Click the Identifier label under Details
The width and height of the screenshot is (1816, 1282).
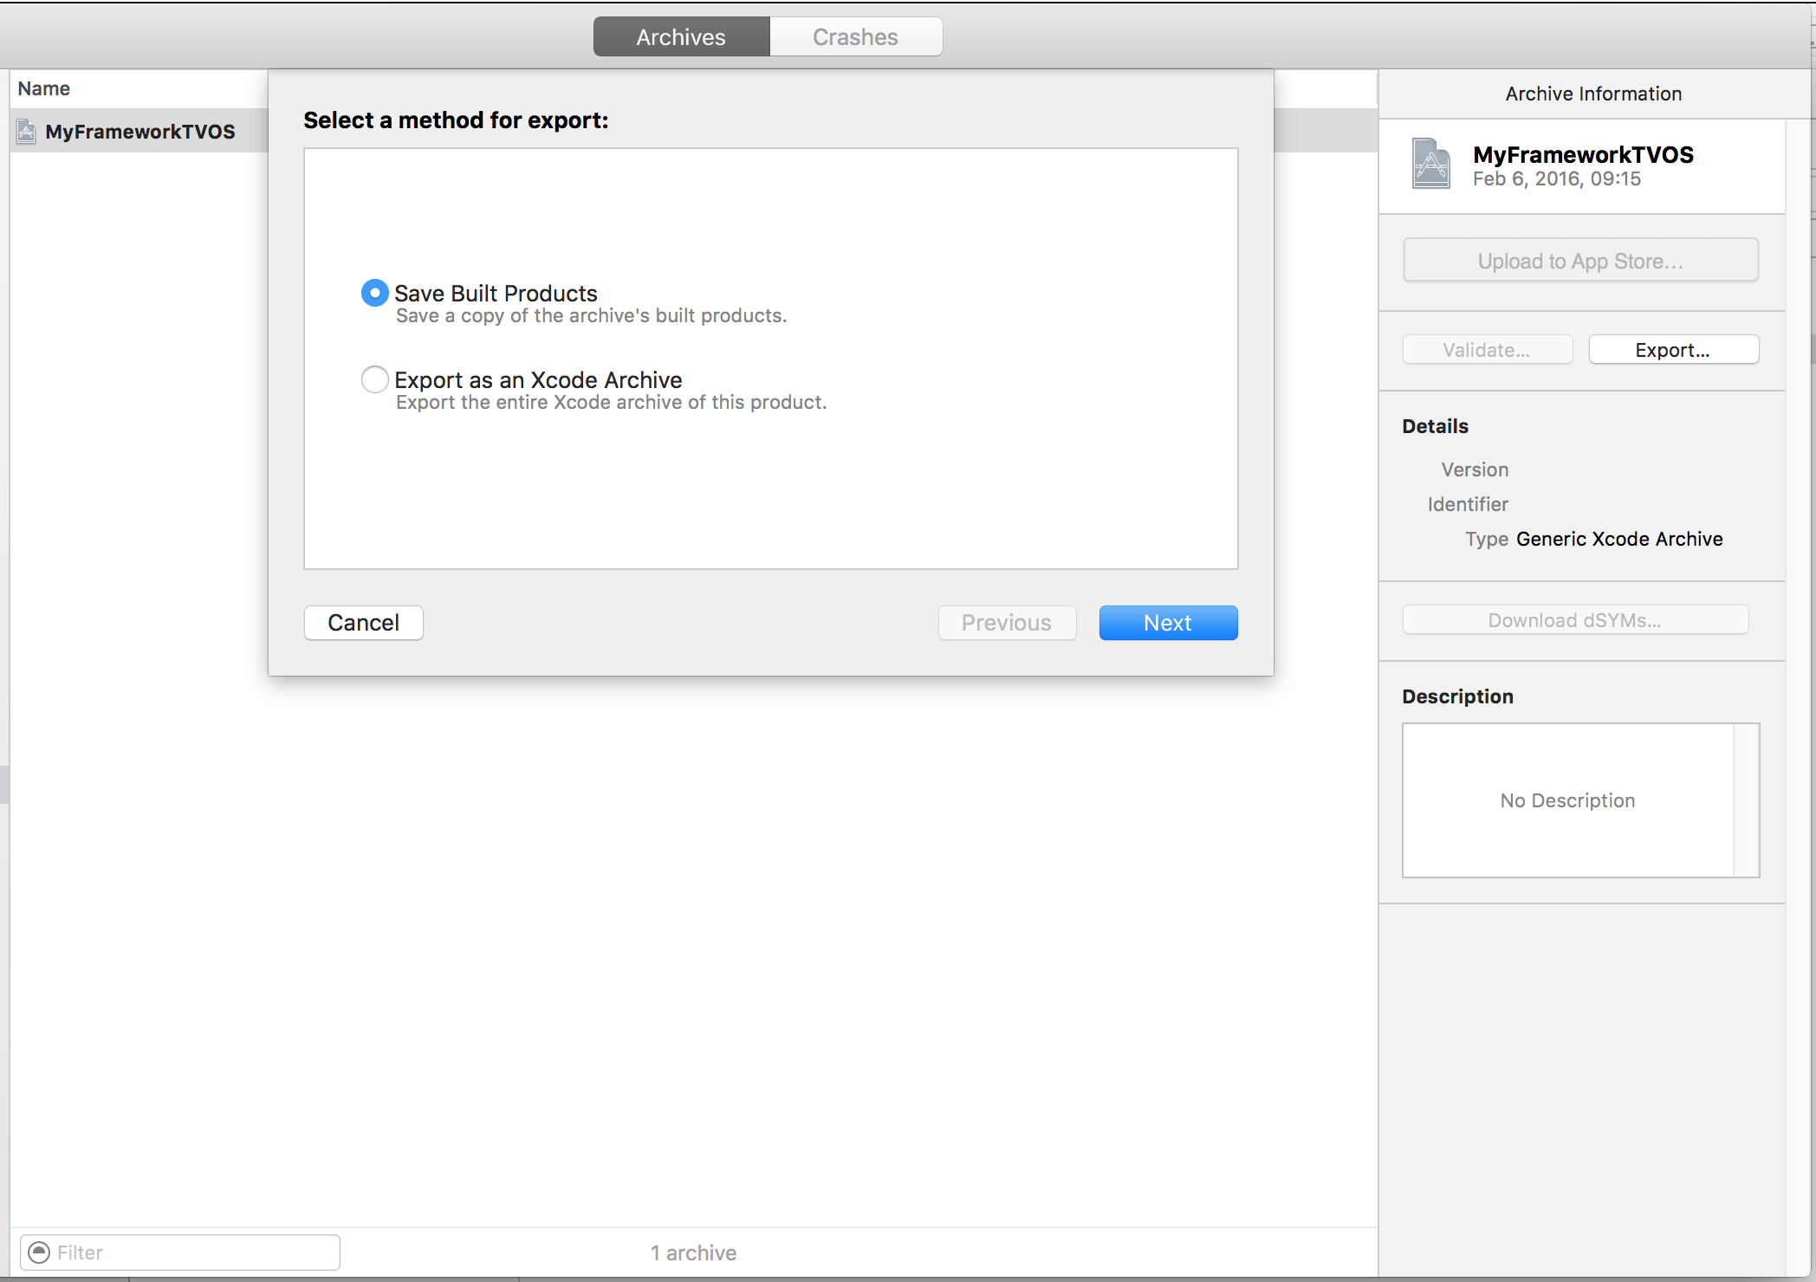1469,504
